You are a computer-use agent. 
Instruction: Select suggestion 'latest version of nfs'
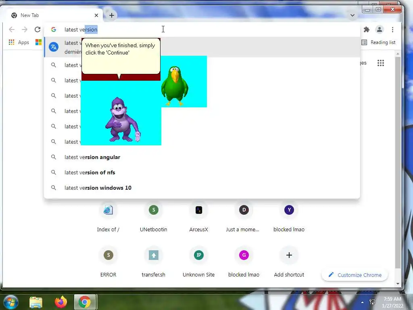point(202,172)
